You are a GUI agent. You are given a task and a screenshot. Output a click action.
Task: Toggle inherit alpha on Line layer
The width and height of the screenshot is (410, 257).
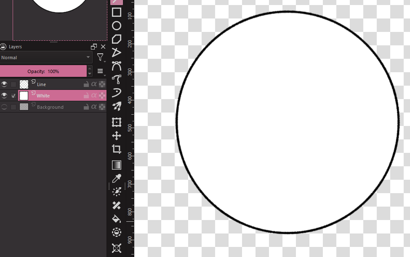(94, 84)
